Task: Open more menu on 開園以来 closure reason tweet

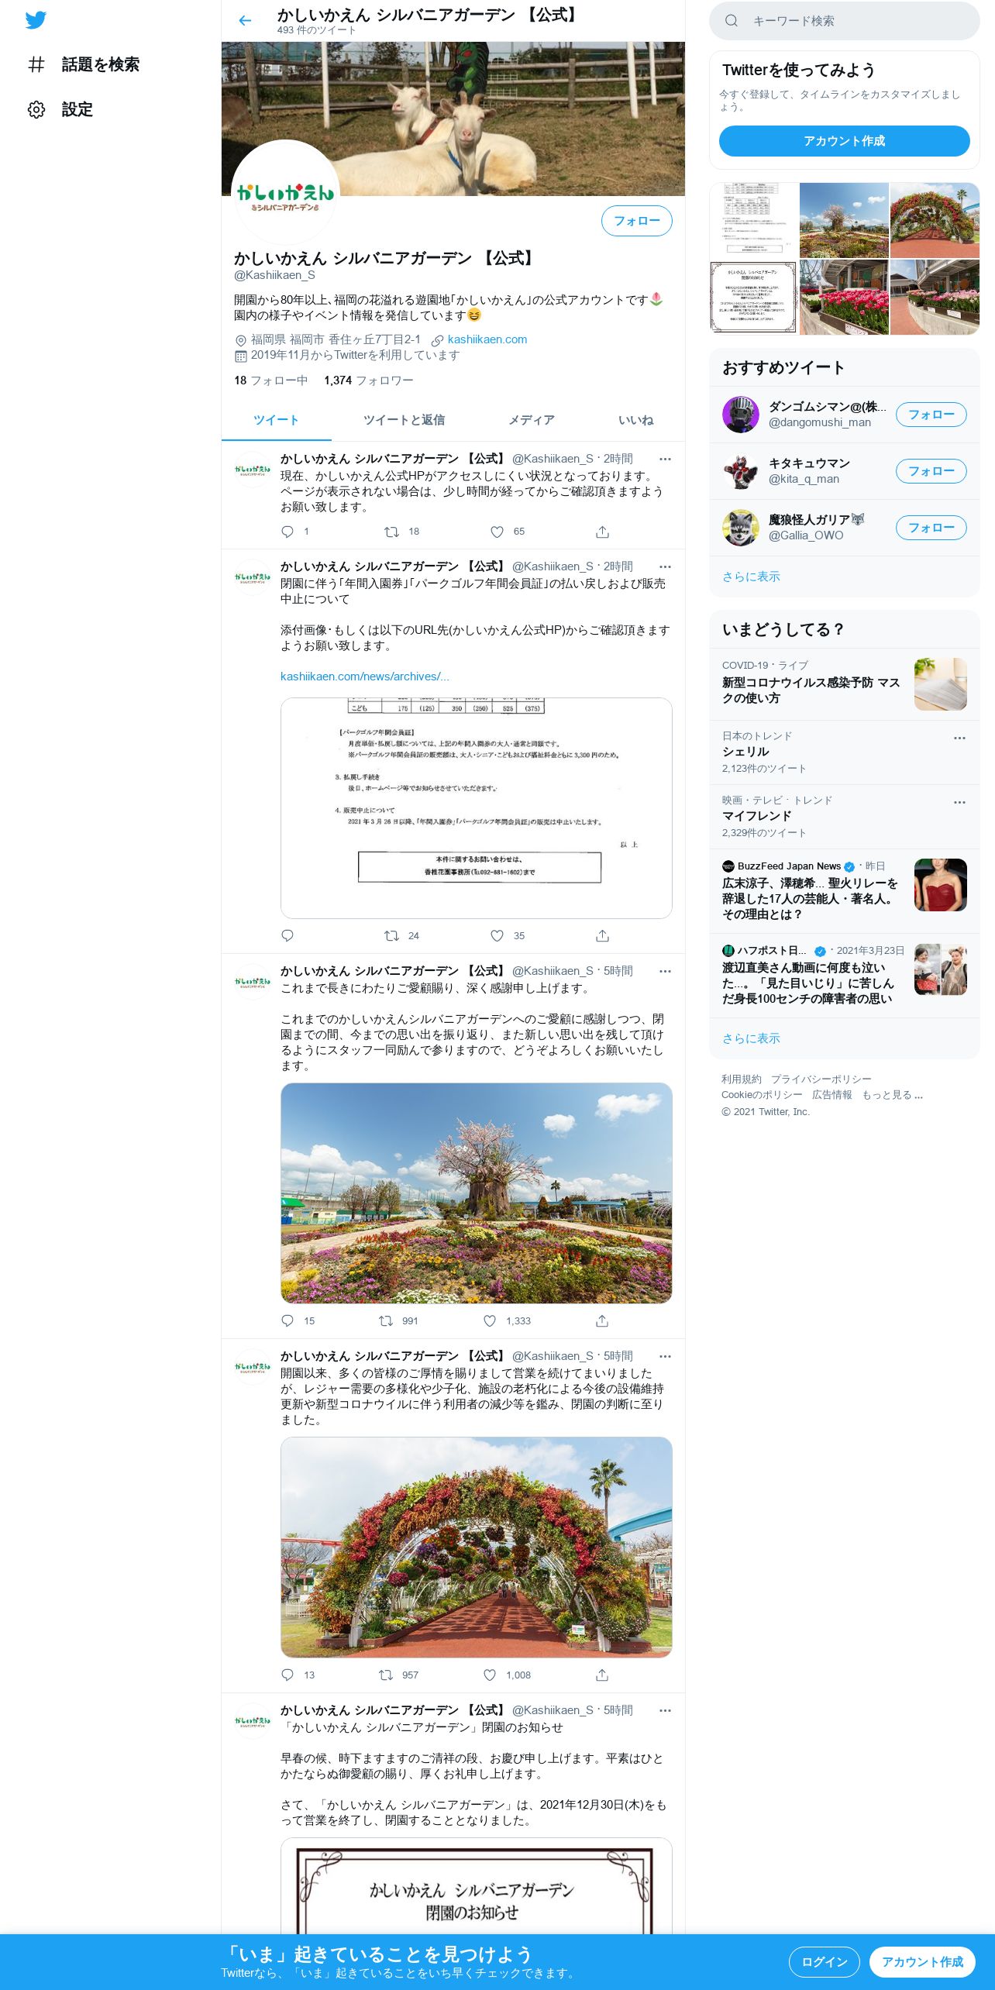Action: pyautogui.click(x=665, y=1357)
